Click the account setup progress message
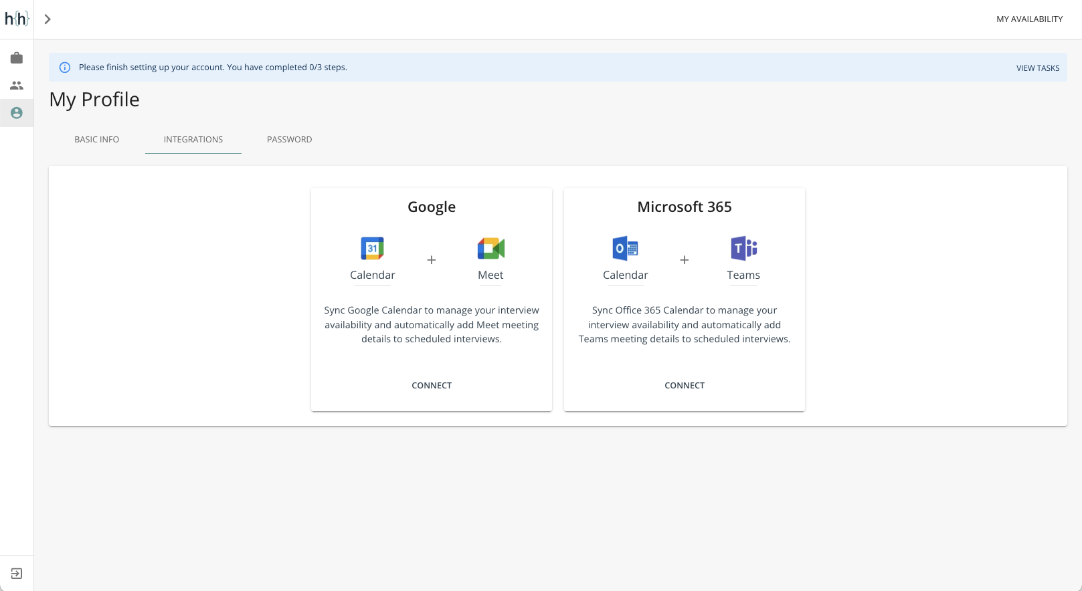 point(213,68)
